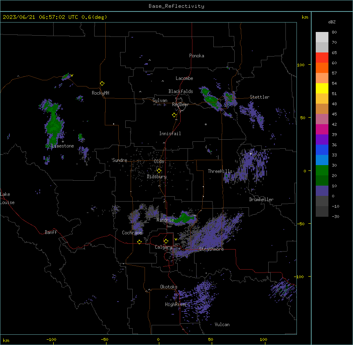Click the Innisfail city label
The width and height of the screenshot is (353, 345).
point(170,134)
